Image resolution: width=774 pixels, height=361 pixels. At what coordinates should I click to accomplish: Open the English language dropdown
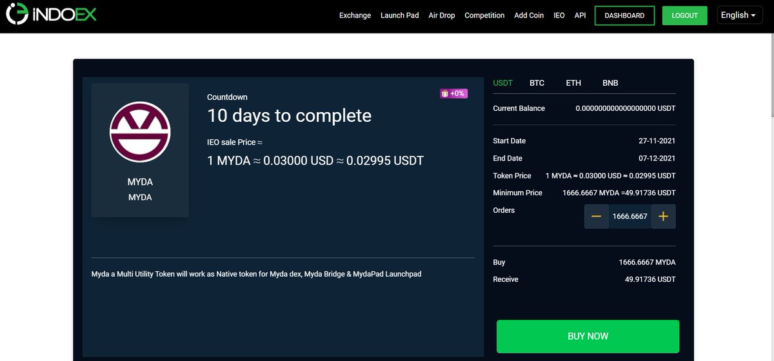coord(740,15)
